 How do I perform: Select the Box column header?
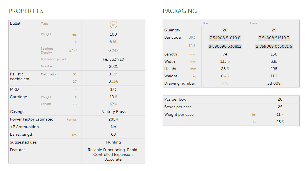[x=205, y=23]
